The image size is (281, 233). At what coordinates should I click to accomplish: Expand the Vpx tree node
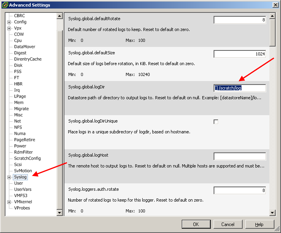pos(9,28)
